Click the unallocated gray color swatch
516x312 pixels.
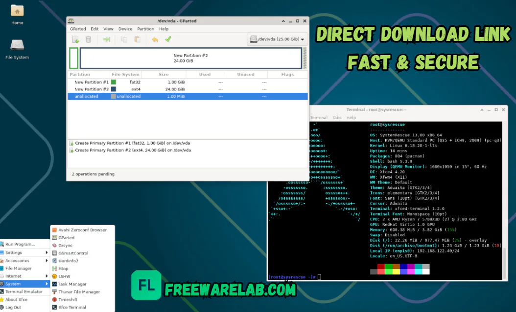coord(114,97)
